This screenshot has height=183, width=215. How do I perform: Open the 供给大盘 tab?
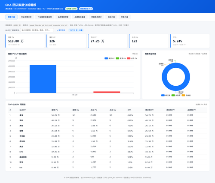[111, 17]
